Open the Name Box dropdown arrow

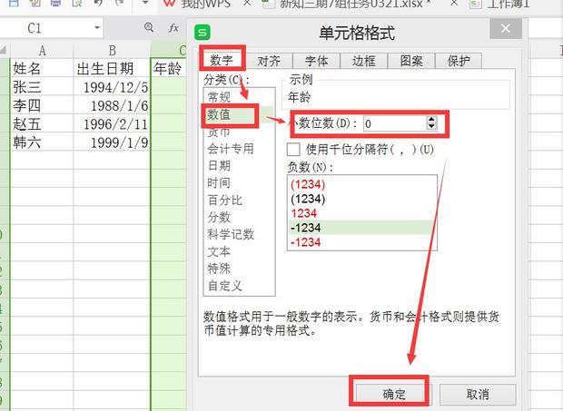97,29
